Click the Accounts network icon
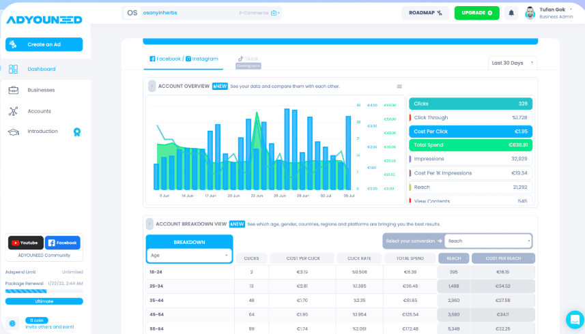 tap(14, 111)
